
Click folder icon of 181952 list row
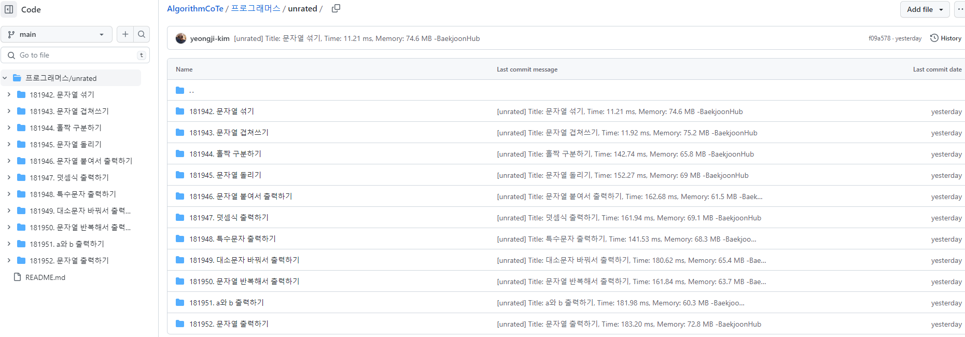click(180, 324)
